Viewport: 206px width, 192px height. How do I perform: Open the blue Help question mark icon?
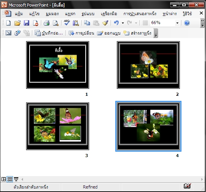click(x=187, y=23)
